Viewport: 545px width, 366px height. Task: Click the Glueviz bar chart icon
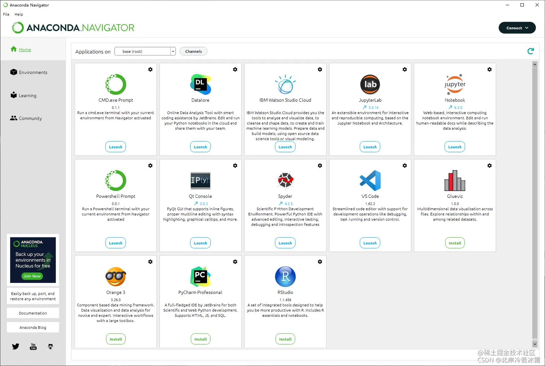pyautogui.click(x=455, y=180)
